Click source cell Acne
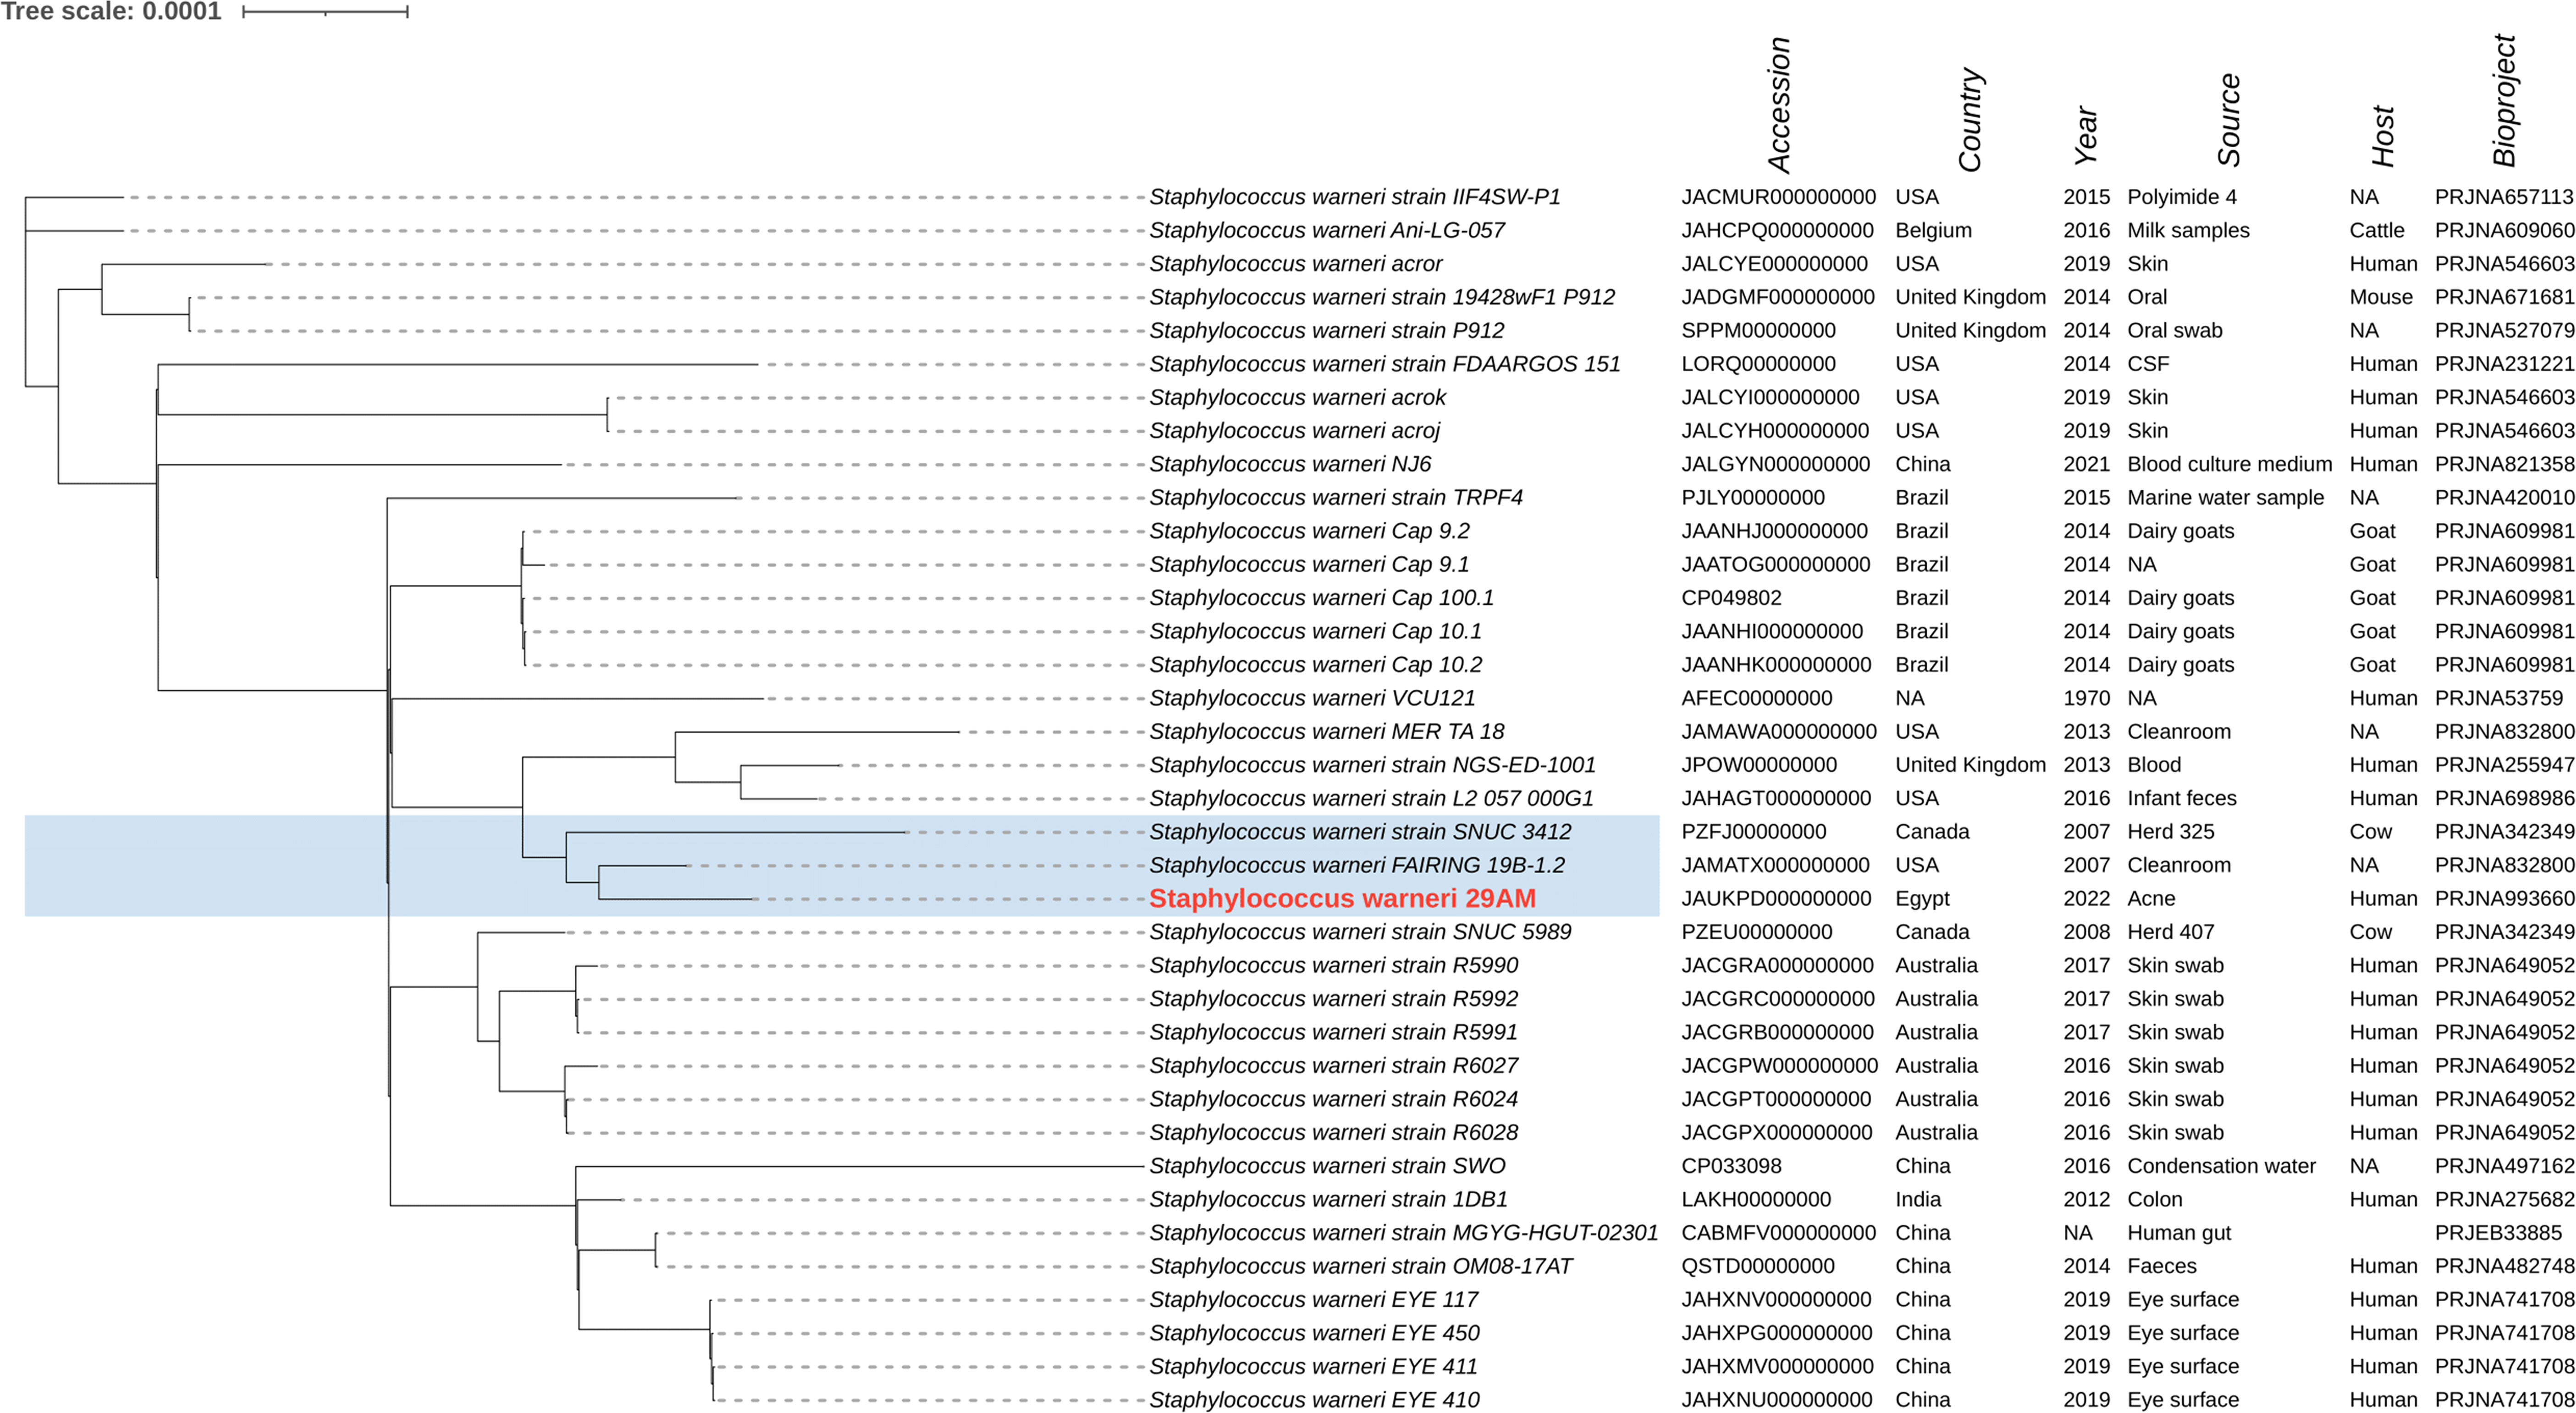Image resolution: width=2576 pixels, height=1413 pixels. (x=2151, y=898)
